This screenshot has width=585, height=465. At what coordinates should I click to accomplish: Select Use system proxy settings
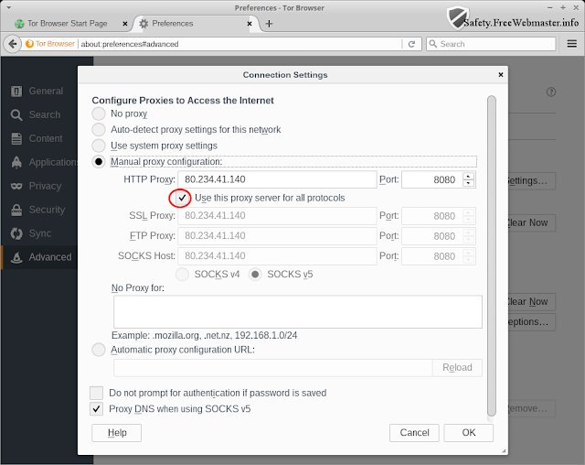coord(99,146)
